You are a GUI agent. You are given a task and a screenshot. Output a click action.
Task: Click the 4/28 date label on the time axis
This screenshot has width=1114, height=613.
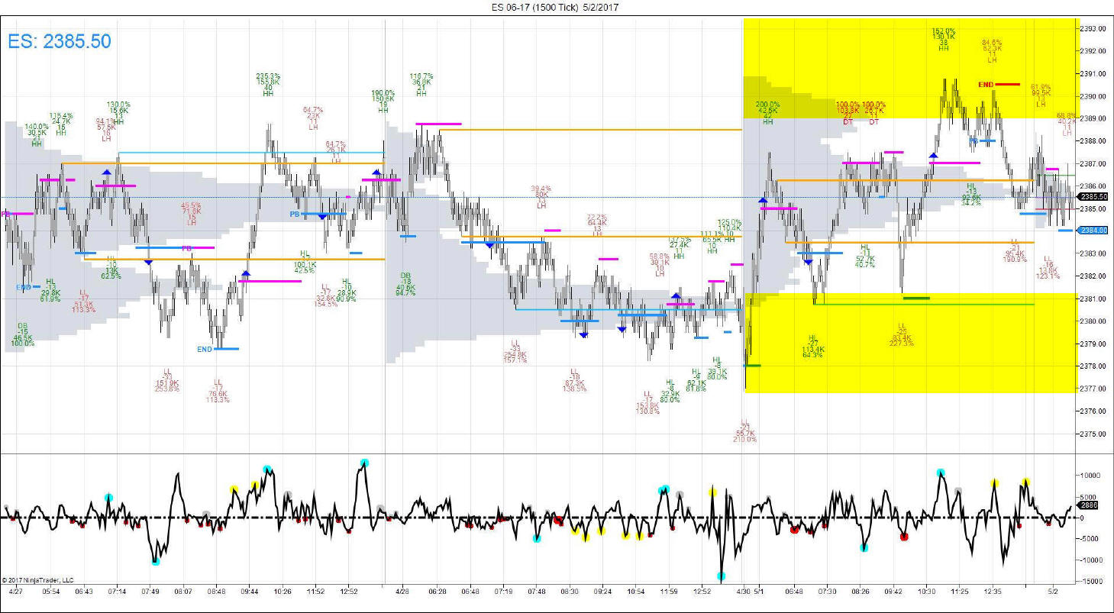click(402, 592)
